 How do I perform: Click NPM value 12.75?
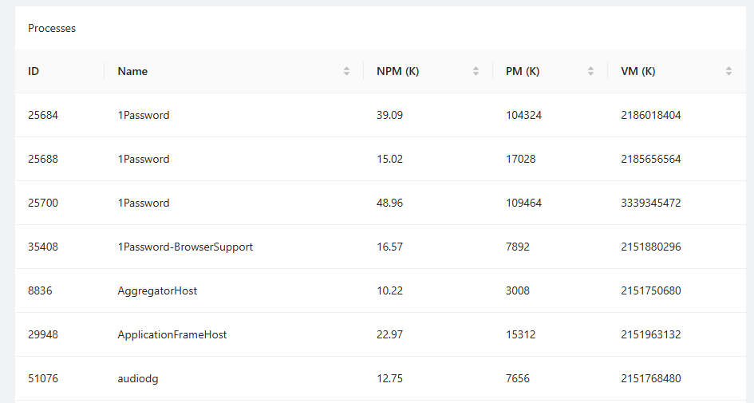[389, 378]
